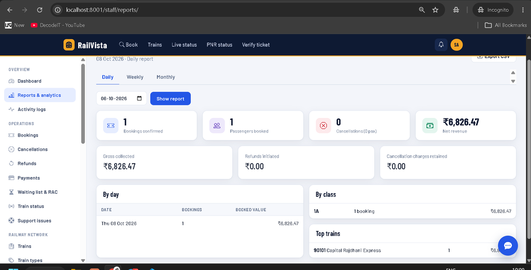Open the DecodeIT - YouTube bookmark
The image size is (531, 270).
58,25
